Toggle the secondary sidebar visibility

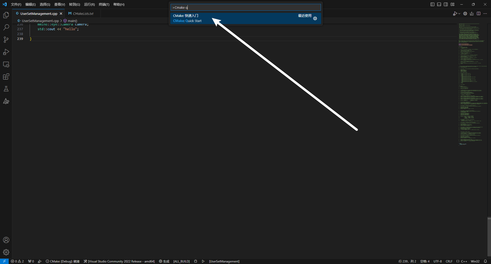pyautogui.click(x=445, y=4)
